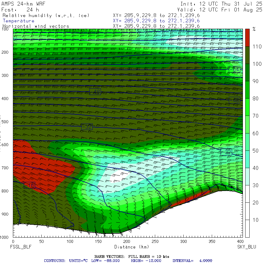
Task: Click the pressure axis "600" tick label
Action: pos(5,145)
